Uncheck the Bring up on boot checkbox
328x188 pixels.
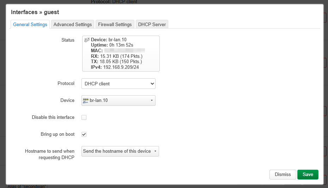(84, 134)
